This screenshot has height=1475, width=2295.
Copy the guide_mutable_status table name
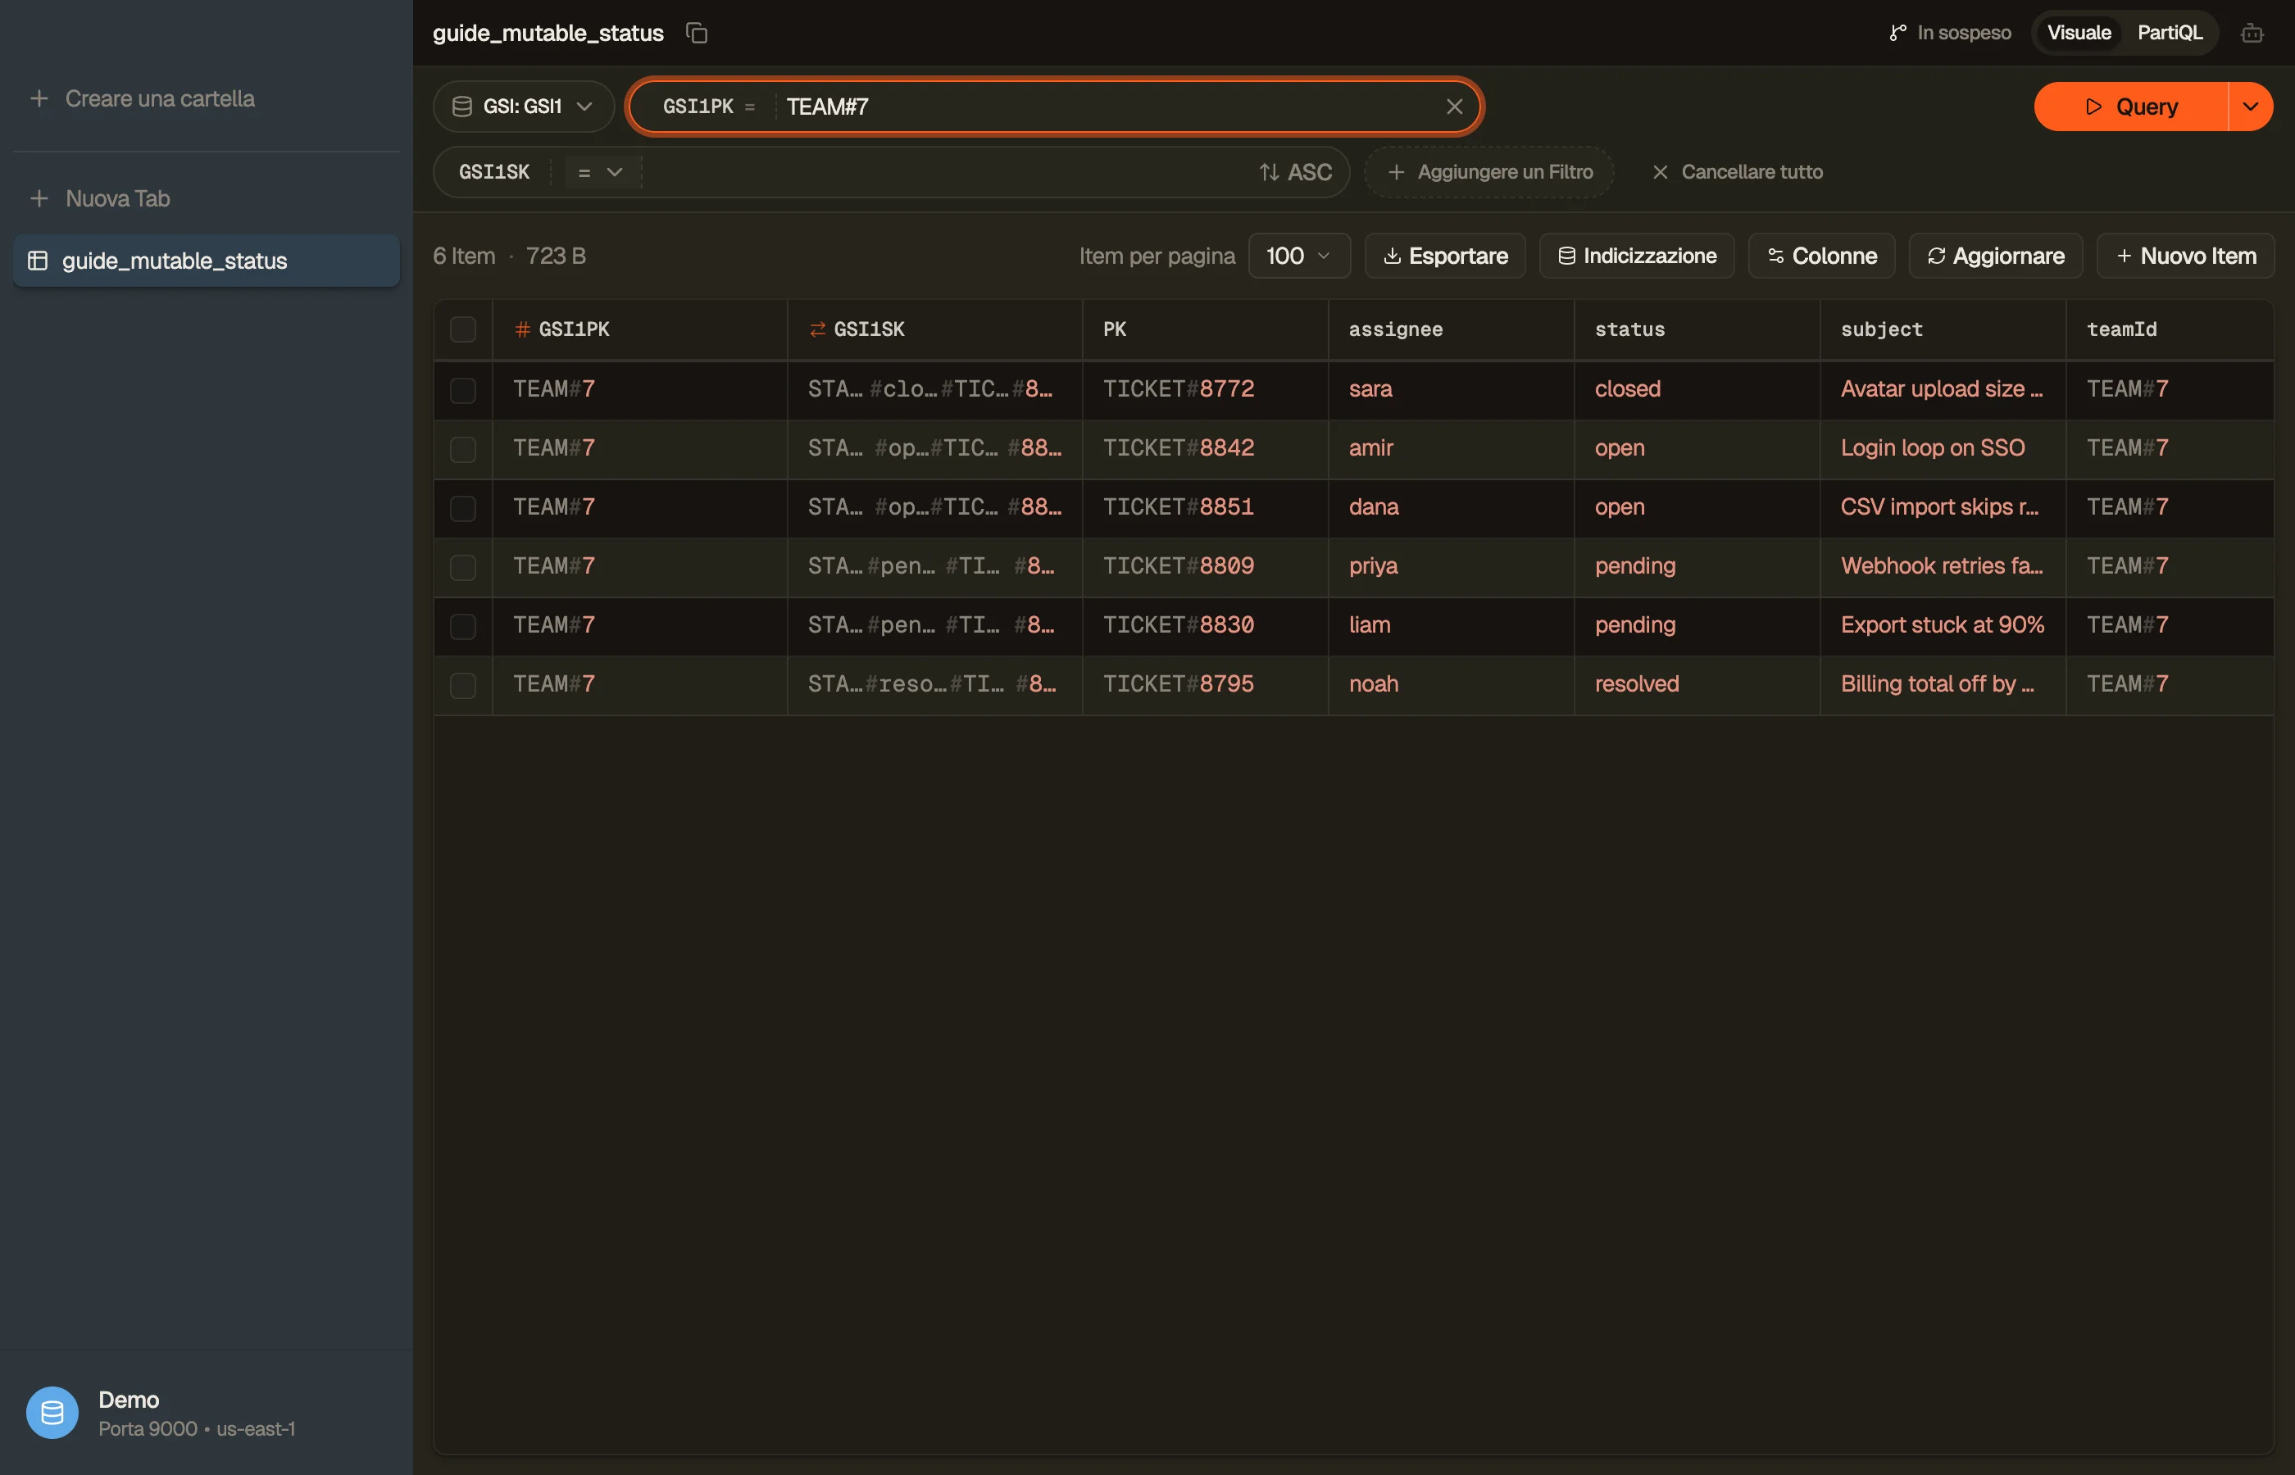tap(697, 33)
